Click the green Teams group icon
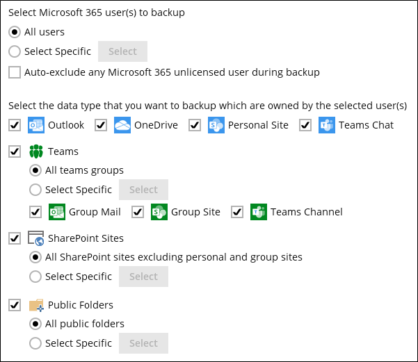 36,151
